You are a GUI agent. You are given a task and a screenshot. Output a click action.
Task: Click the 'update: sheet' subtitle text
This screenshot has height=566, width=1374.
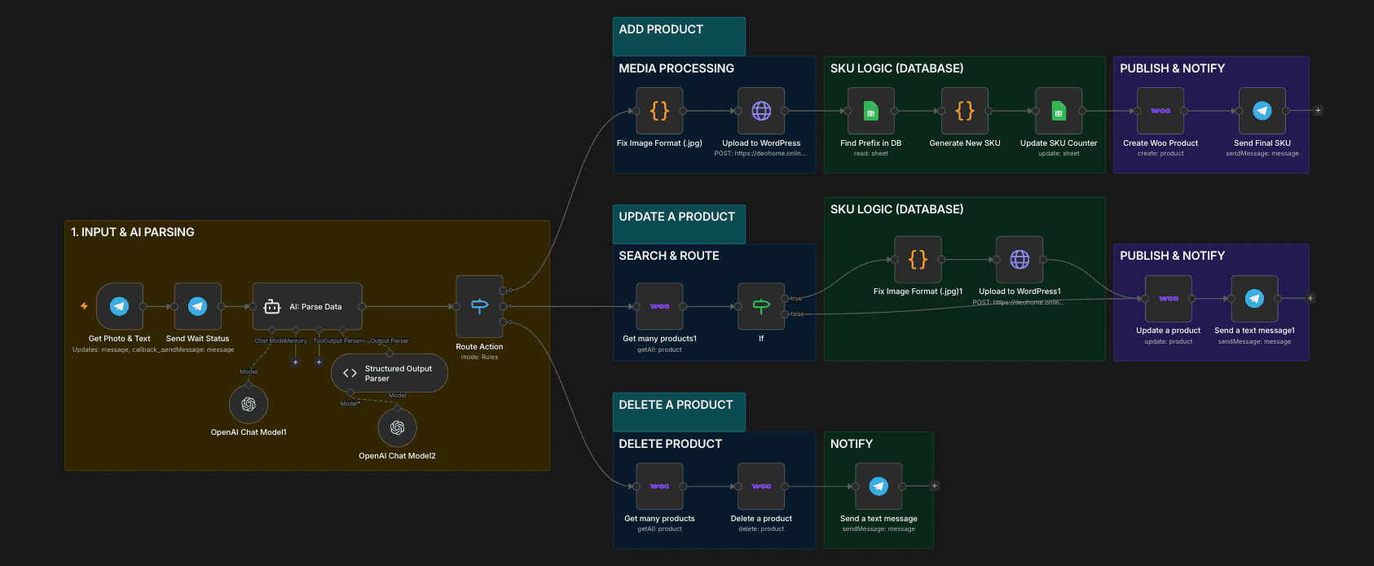tap(1059, 153)
